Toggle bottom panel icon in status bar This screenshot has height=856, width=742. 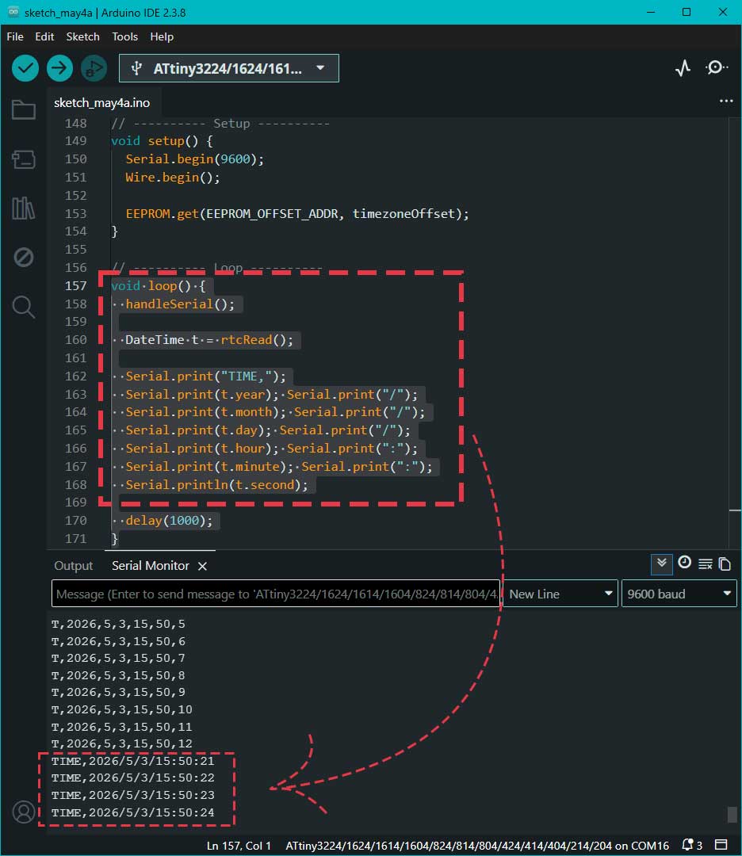[721, 845]
